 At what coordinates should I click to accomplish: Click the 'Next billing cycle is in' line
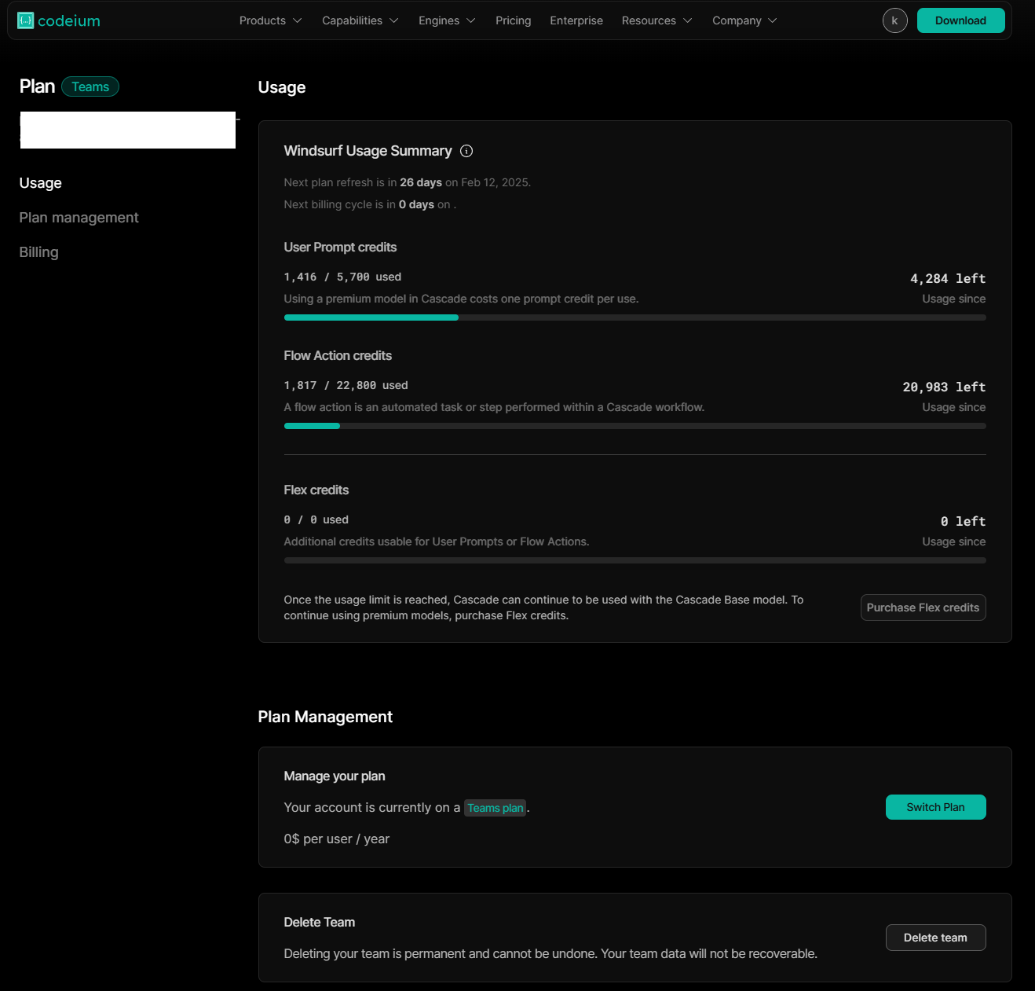(x=369, y=204)
